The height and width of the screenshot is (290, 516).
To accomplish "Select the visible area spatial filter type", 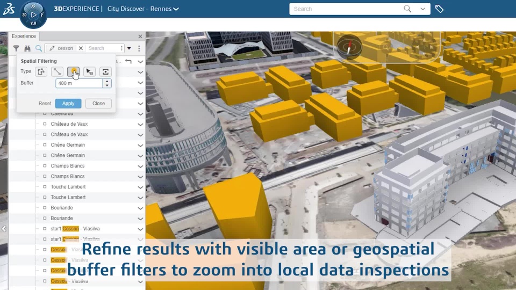I will (106, 71).
